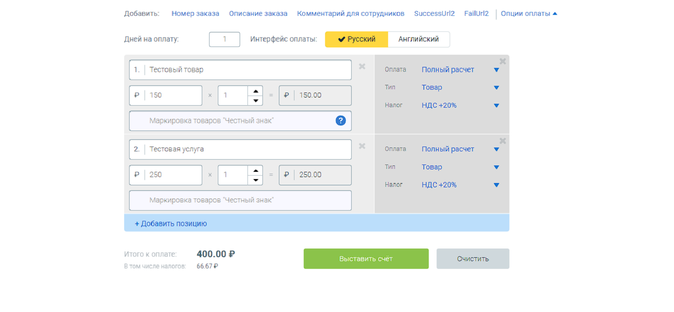The height and width of the screenshot is (312, 674).
Task: Open the help icon for "Честный знак" marking
Action: tap(340, 121)
